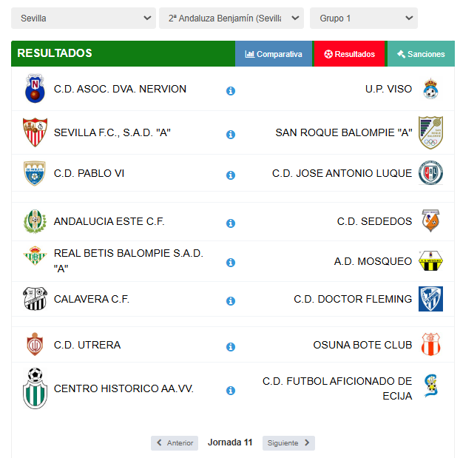460x458 pixels.
Task: Expand the Grupo 1 dropdown
Action: [364, 18]
